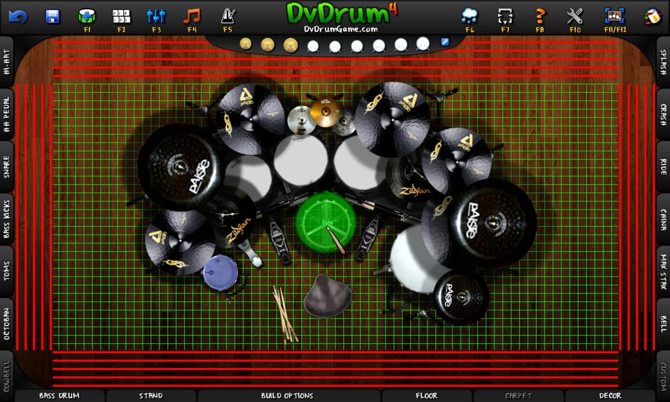The image size is (670, 402).
Task: Select the largest golden cymbal selector
Action: [x=289, y=45]
